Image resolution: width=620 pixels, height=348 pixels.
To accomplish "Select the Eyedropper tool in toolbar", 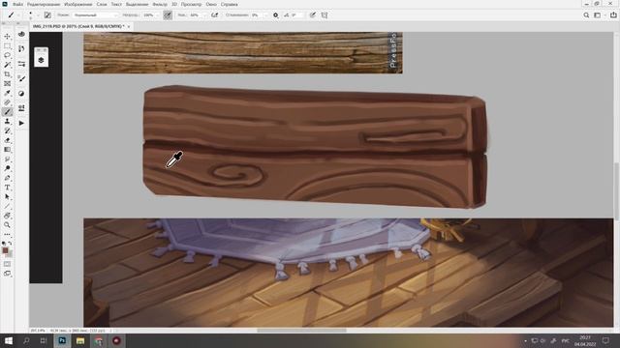I will [7, 93].
